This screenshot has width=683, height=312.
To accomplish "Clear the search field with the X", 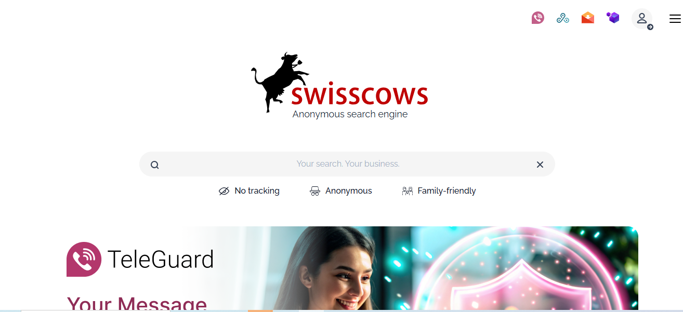I will (x=540, y=165).
